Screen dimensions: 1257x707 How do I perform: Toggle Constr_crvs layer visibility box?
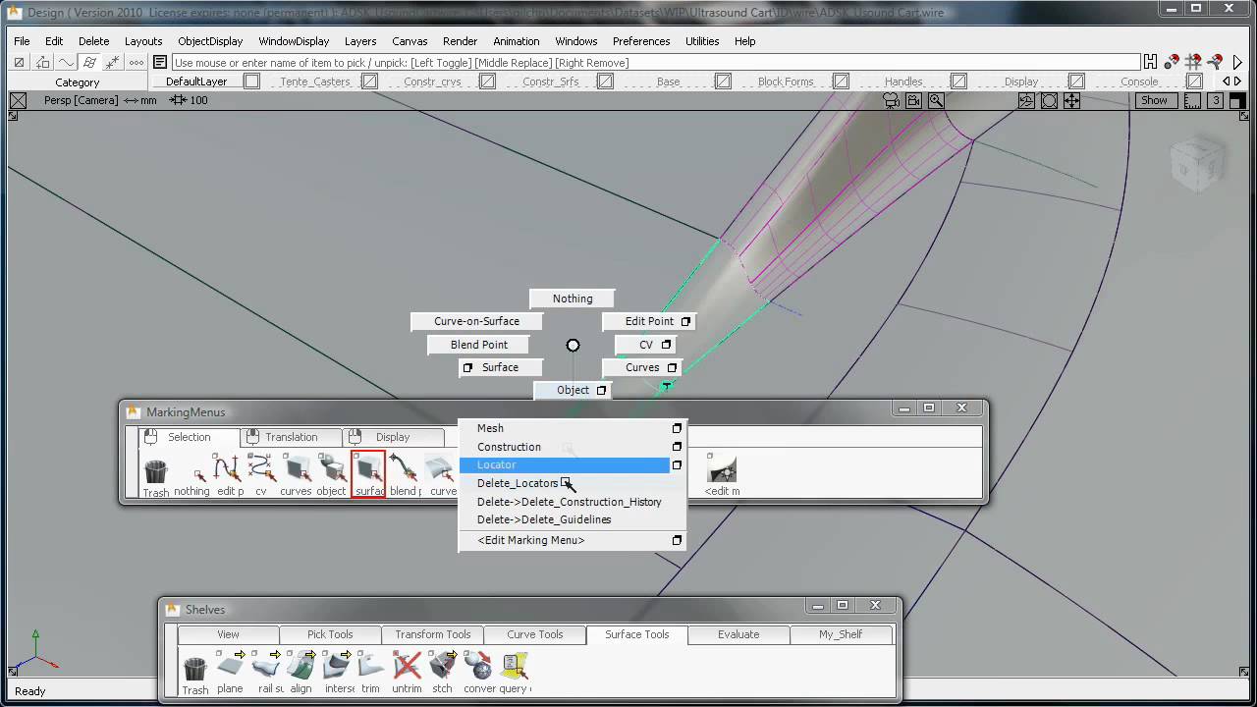tap(487, 82)
